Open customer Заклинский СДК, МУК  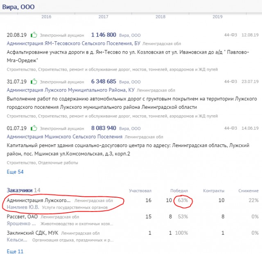point(32,233)
